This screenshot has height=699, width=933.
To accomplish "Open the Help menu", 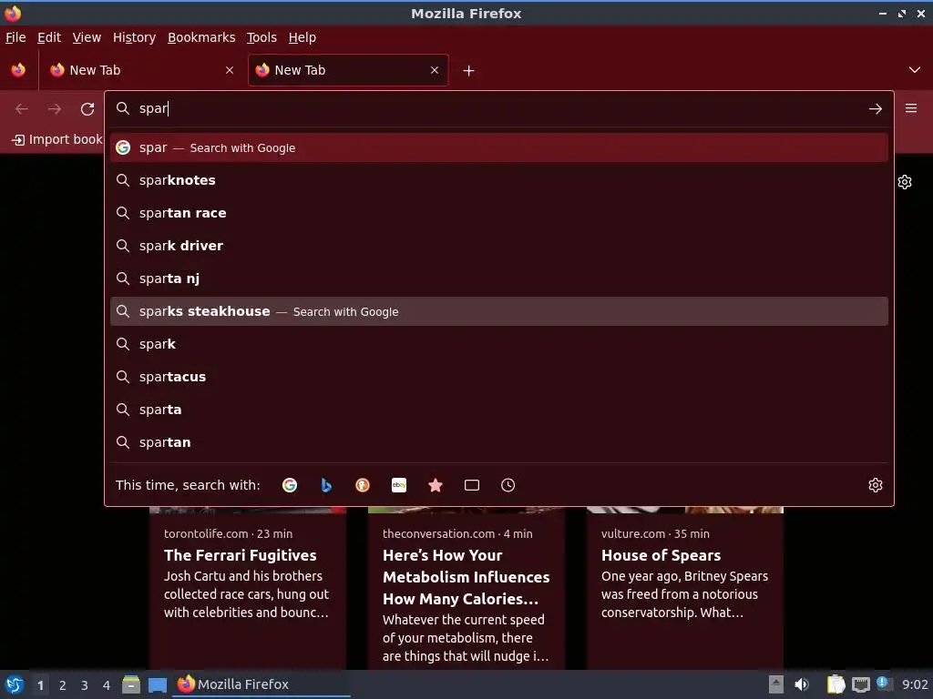I will (x=302, y=37).
